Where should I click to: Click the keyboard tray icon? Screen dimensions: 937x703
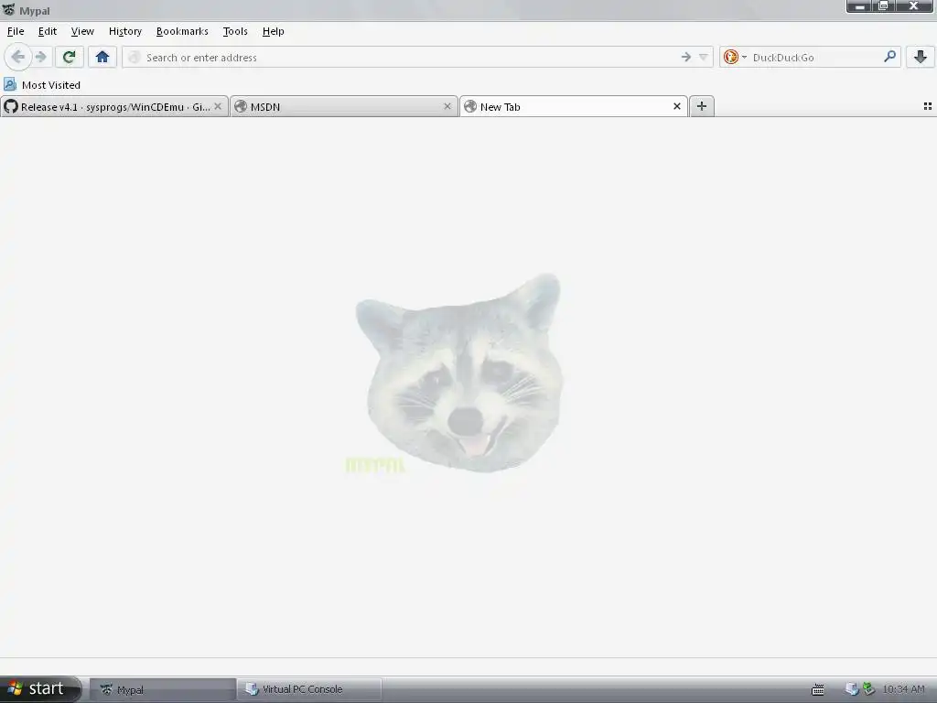click(817, 690)
